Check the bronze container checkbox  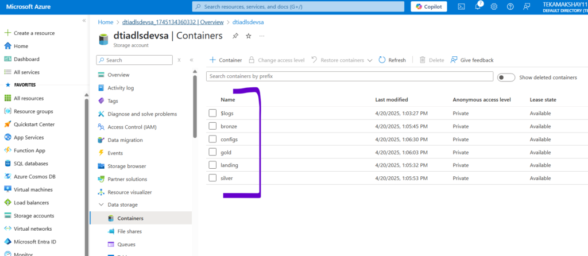(212, 126)
